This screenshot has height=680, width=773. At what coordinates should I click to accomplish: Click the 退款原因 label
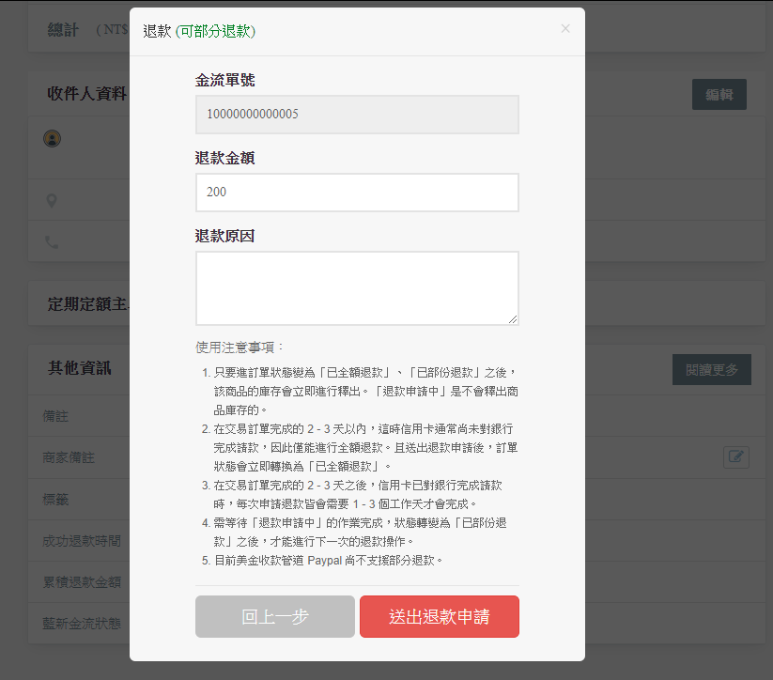click(224, 236)
